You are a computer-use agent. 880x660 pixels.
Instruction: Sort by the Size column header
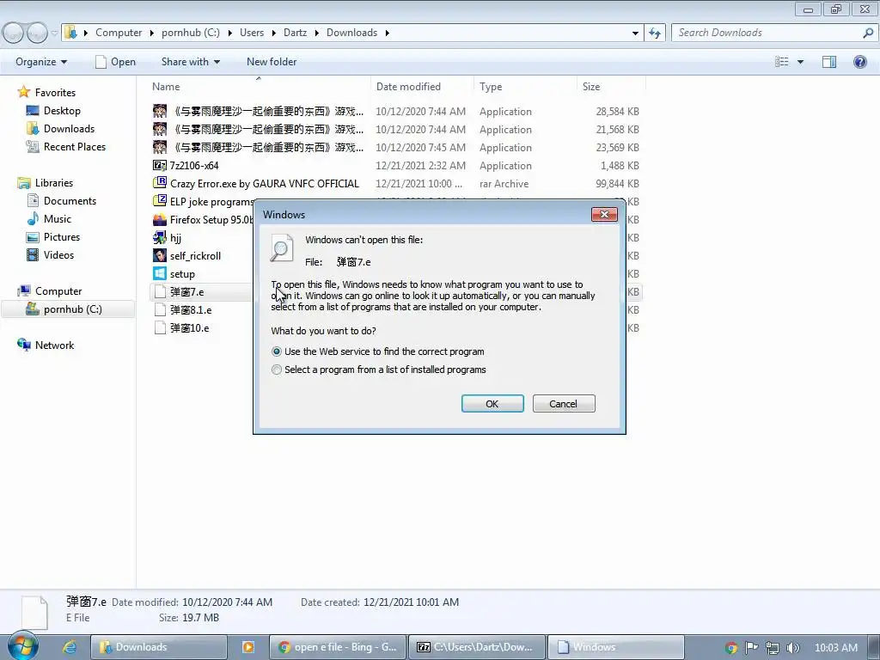[x=591, y=87]
